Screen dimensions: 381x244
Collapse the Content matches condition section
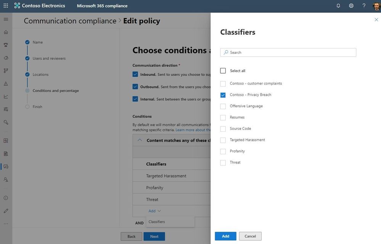click(140, 140)
